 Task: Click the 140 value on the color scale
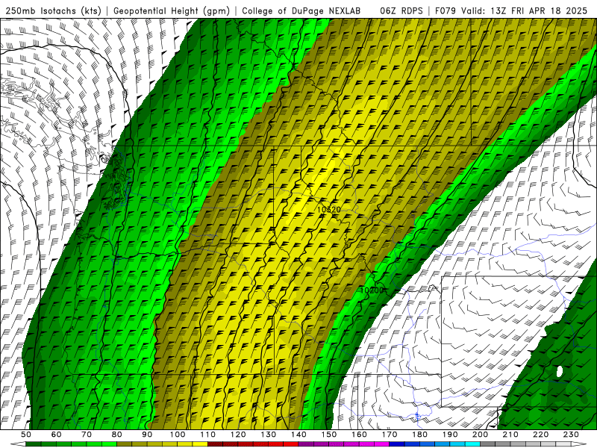tap(298, 435)
